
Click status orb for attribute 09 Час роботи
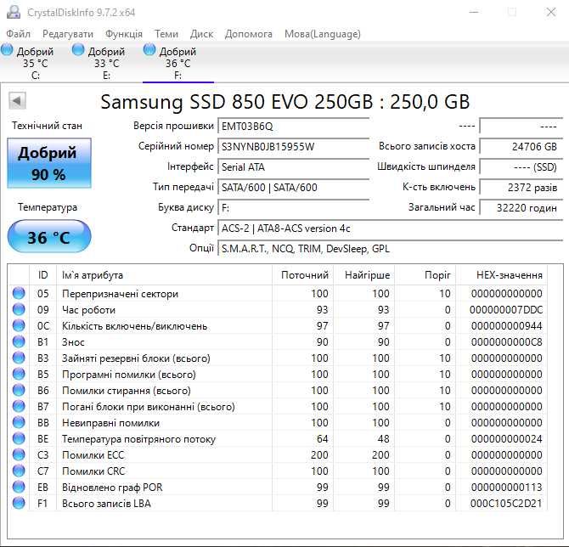point(19,309)
